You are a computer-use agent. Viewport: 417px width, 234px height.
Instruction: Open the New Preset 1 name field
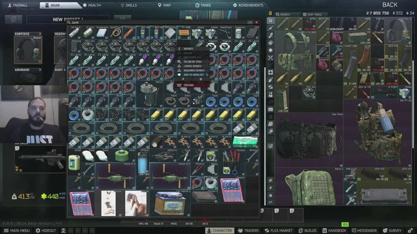point(68,19)
